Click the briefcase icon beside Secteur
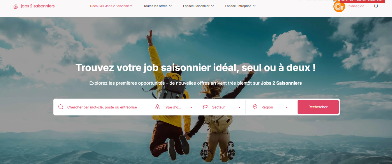Screen dimensions: 392x164 [206, 107]
